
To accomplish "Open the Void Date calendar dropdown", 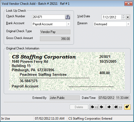I will (128, 17).
